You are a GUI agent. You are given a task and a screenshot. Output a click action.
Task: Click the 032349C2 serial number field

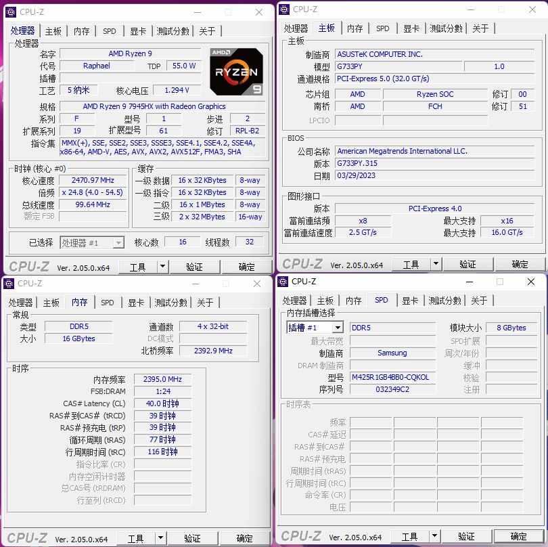392,389
